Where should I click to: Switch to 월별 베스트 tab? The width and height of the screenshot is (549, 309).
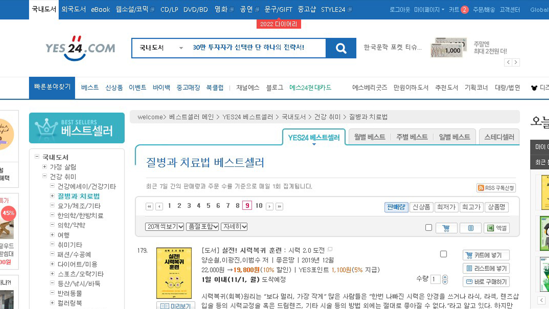(369, 137)
